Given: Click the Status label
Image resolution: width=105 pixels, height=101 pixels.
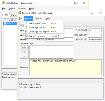Looking at the screenshot, I should 23,40.
